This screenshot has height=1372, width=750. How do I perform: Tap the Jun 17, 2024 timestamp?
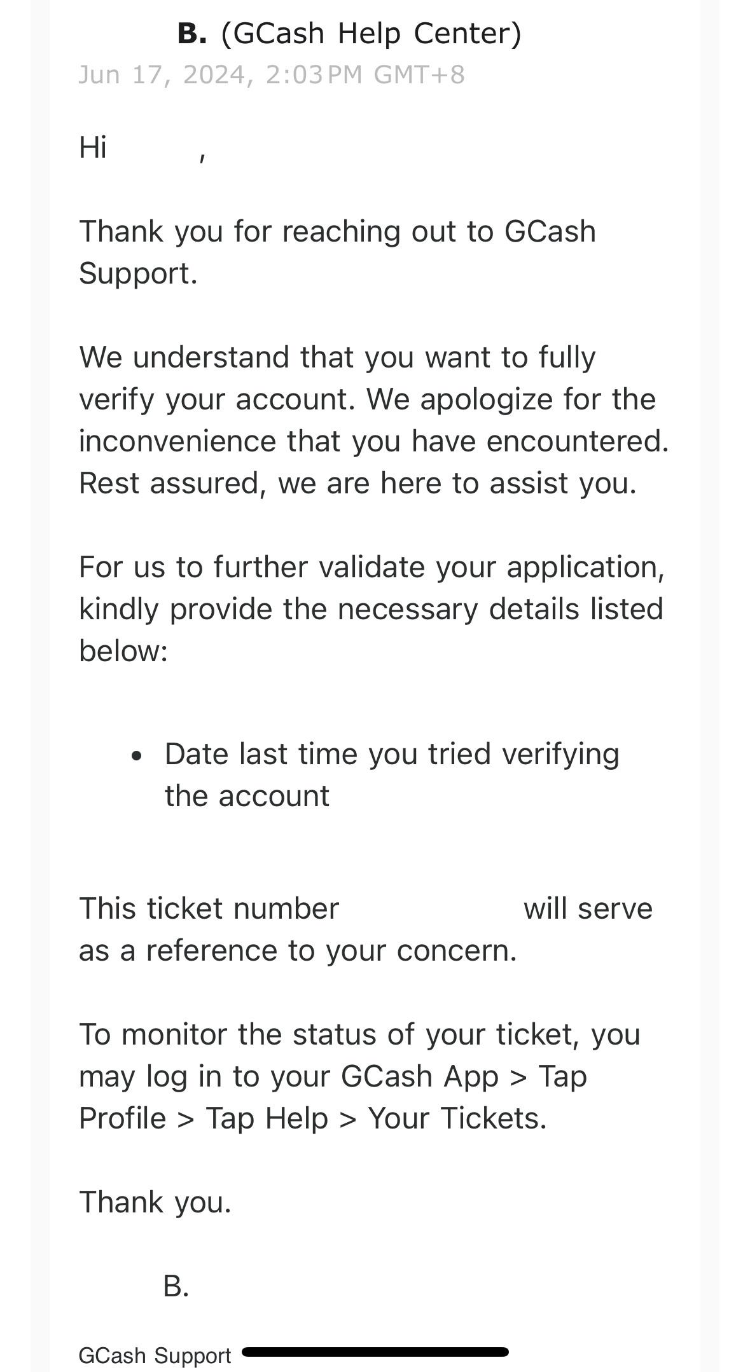coord(272,75)
